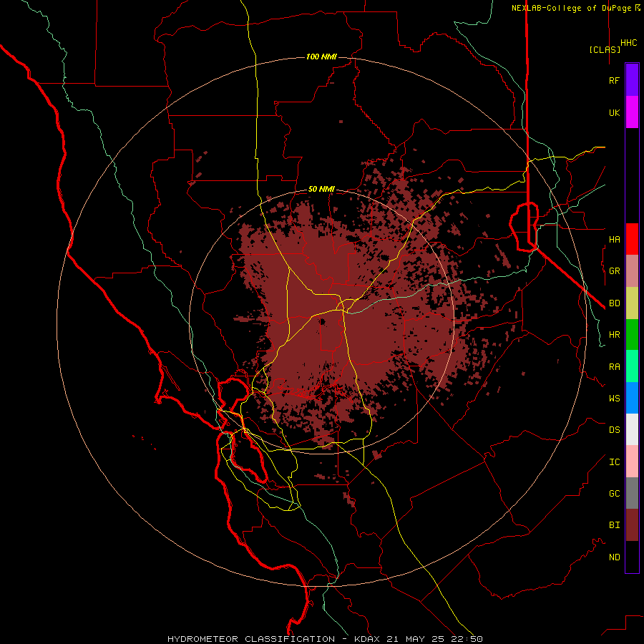Click the IC legend label
The image size is (644, 644).
tap(614, 462)
